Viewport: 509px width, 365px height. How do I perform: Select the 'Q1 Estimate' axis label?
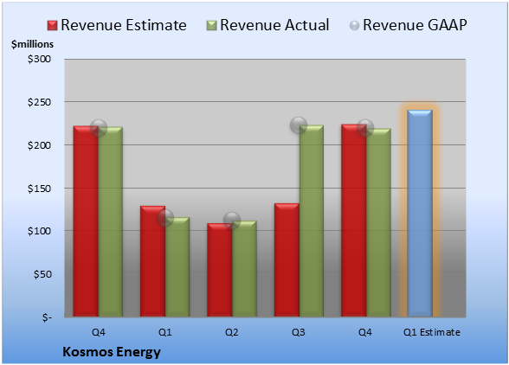pos(432,332)
